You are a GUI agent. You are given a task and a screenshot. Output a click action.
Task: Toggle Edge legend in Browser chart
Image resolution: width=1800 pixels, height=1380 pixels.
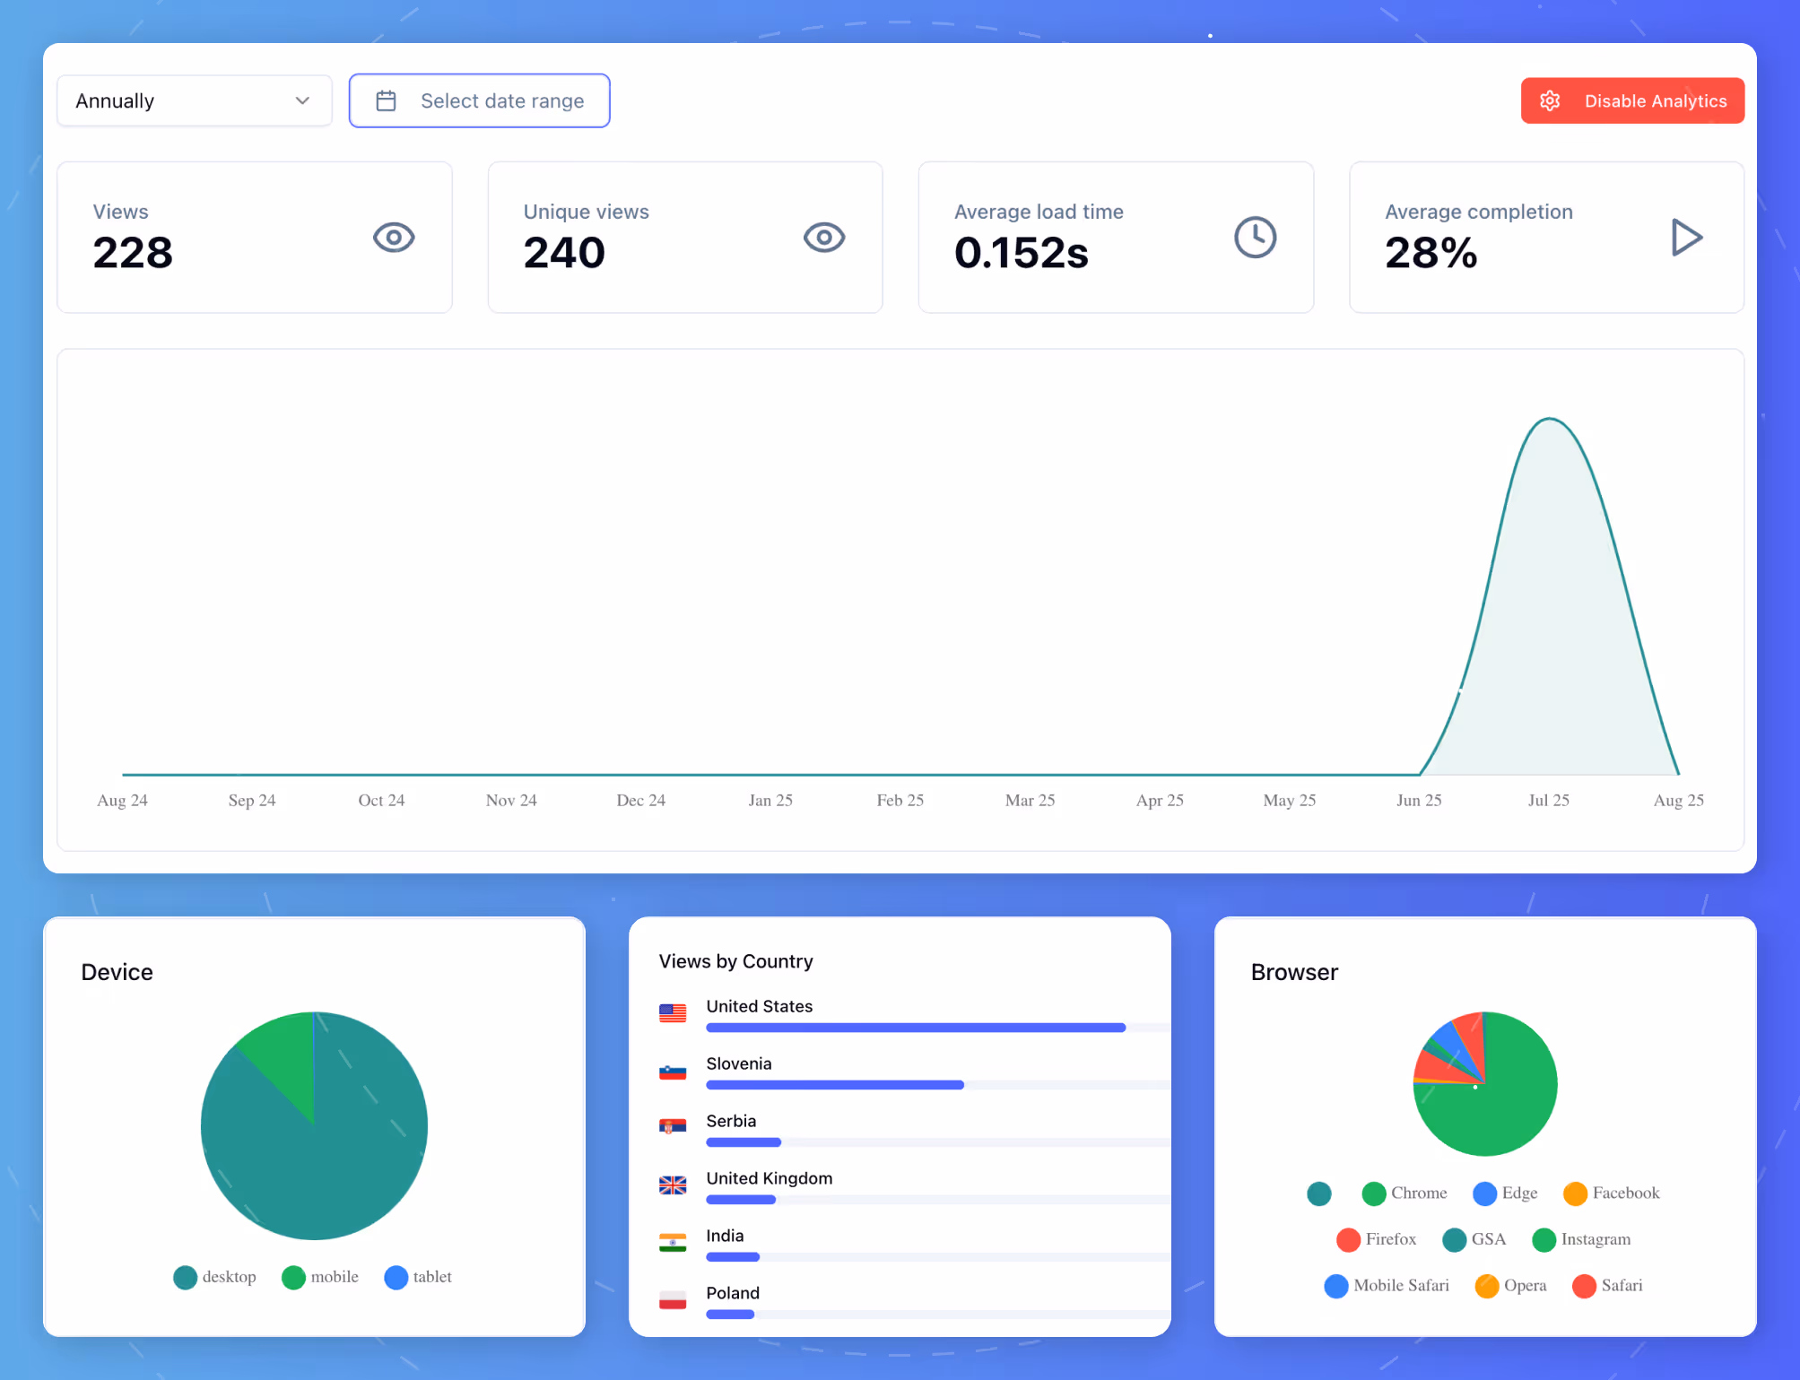click(x=1506, y=1193)
